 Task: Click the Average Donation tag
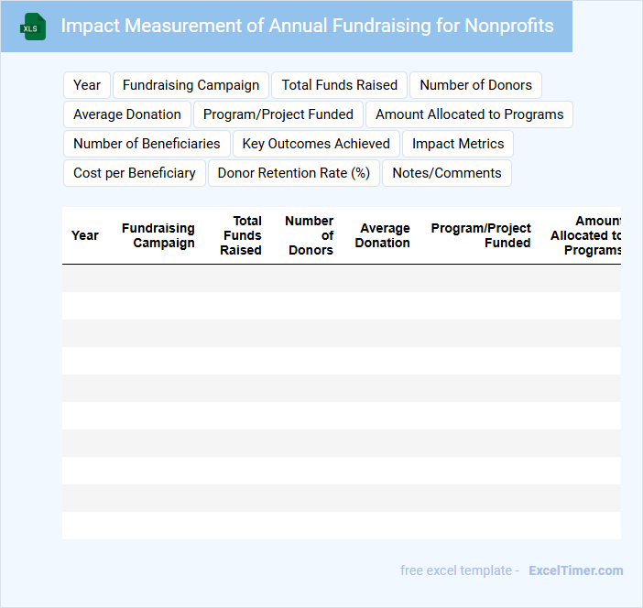coord(127,114)
